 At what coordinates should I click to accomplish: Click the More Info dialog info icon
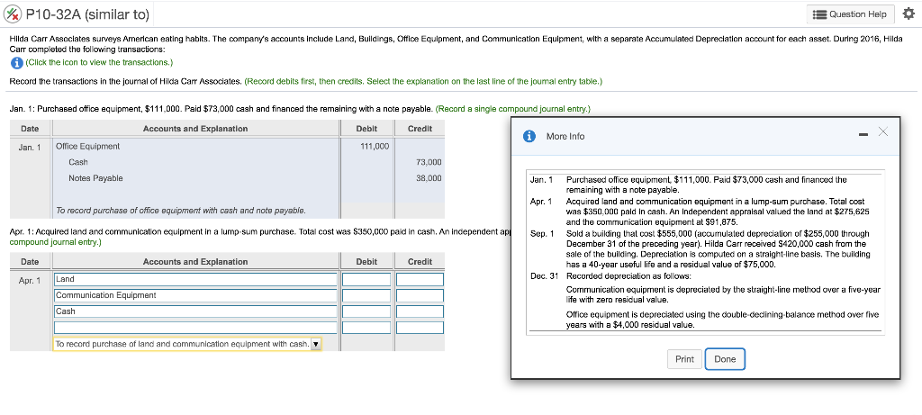[529, 136]
